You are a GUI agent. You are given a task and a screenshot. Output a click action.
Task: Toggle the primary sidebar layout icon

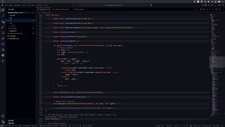point(206,5)
